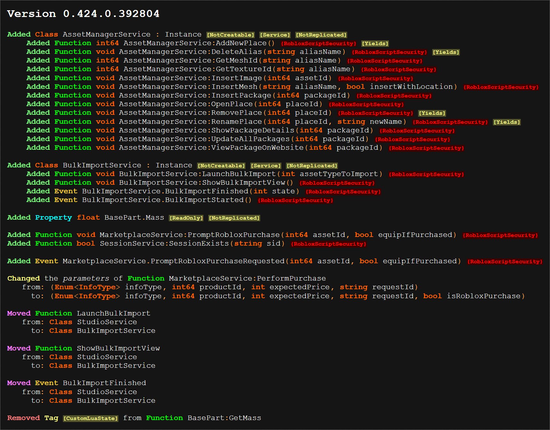Select the AssetManagerService:RenamePlace function name
This screenshot has height=430, width=550.
[191, 122]
